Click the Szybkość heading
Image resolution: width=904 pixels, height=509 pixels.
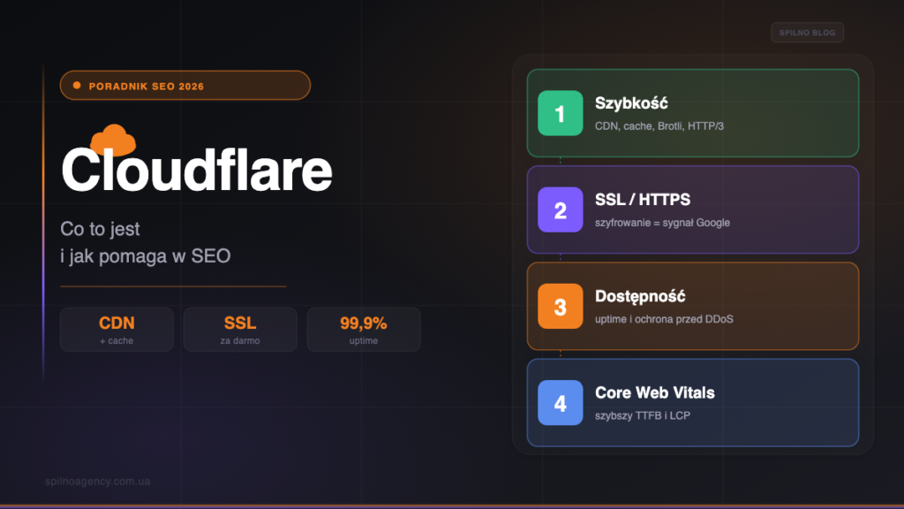[x=631, y=103]
